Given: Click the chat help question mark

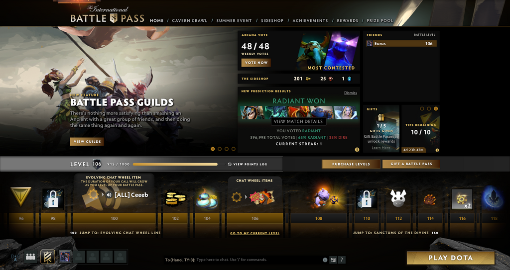Looking at the screenshot, I should coord(341,260).
